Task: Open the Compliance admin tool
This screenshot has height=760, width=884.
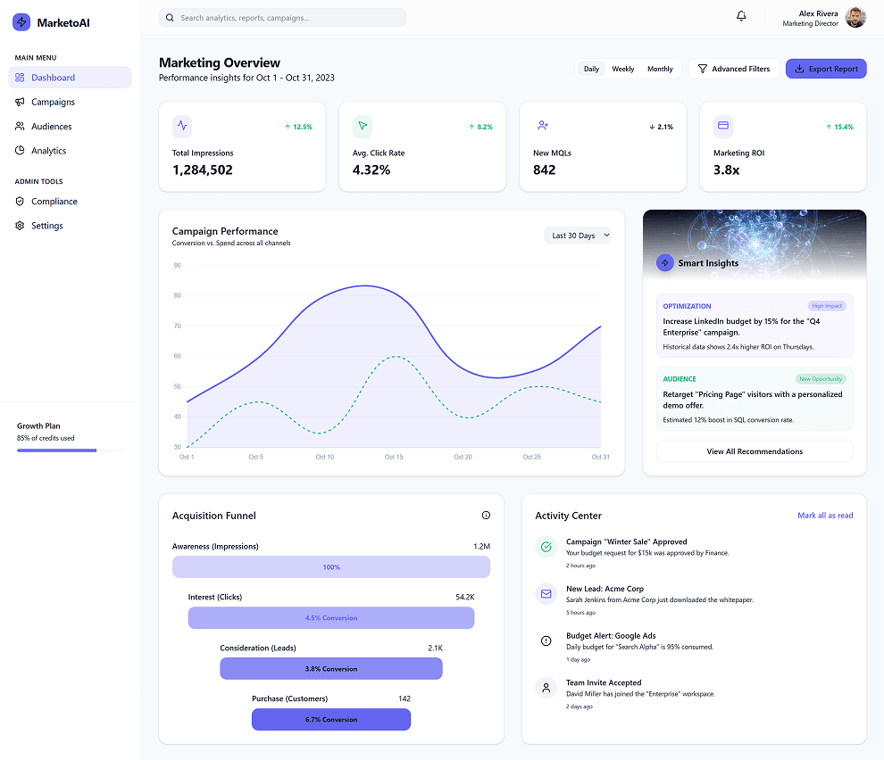Action: (x=70, y=201)
